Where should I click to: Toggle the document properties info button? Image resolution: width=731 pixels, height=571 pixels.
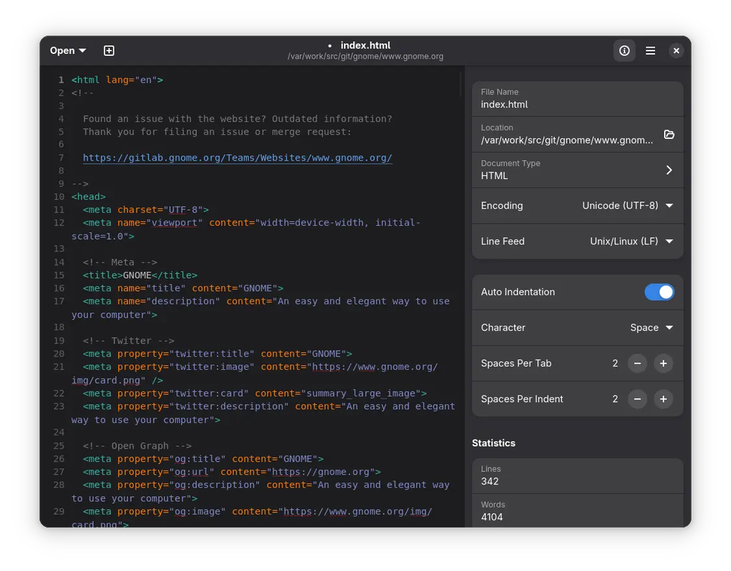624,50
